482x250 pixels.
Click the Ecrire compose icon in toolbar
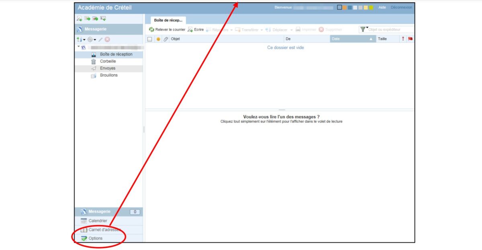190,30
